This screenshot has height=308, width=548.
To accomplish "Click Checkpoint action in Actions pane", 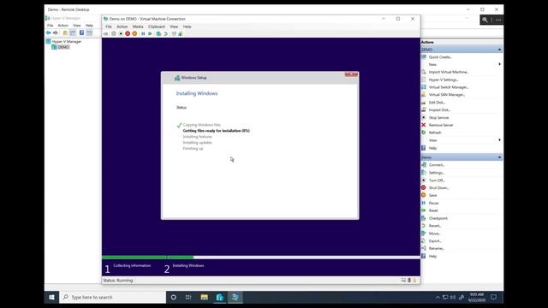I will [438, 218].
